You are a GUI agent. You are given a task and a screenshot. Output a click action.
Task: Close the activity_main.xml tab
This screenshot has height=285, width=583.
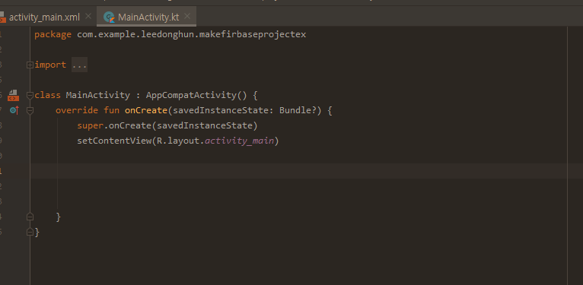coord(88,16)
